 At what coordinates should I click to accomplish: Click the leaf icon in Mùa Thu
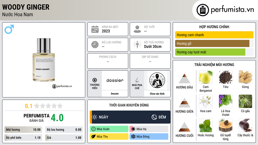(x=93, y=136)
